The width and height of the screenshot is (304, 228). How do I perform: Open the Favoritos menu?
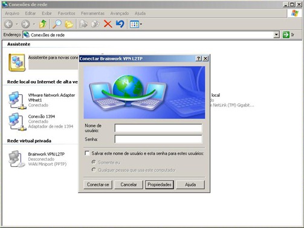(x=66, y=13)
